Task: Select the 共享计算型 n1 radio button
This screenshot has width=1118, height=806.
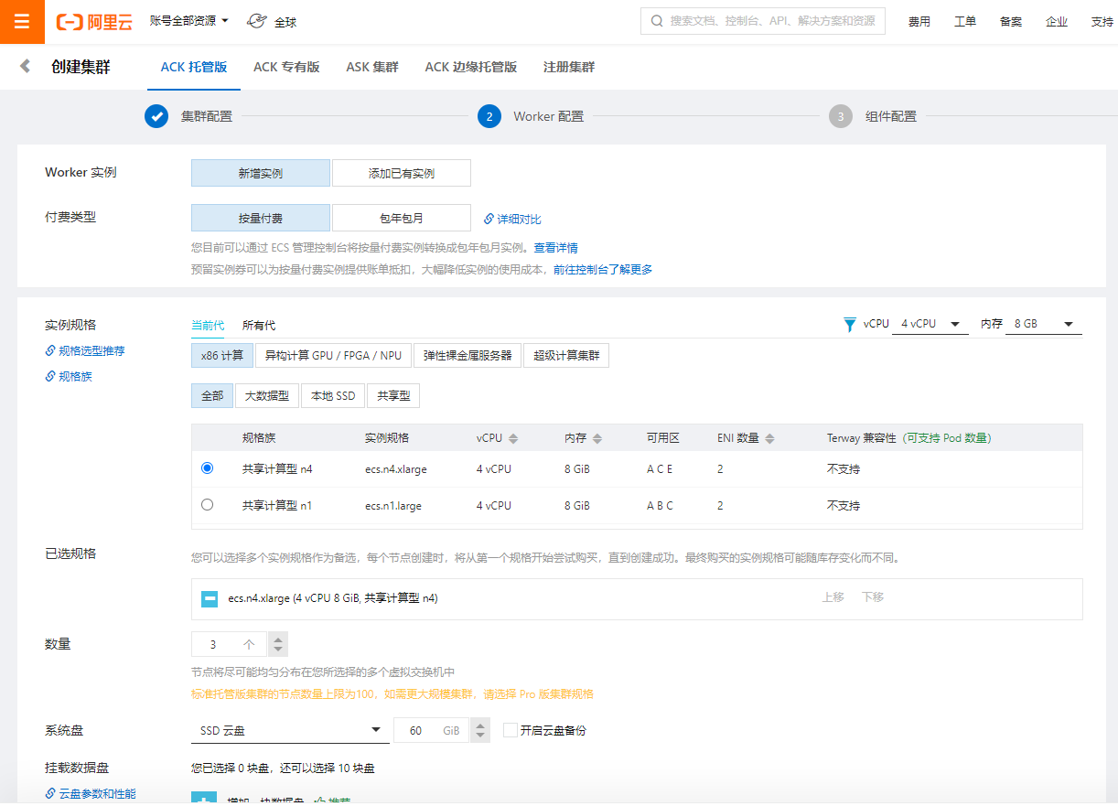Action: point(207,504)
